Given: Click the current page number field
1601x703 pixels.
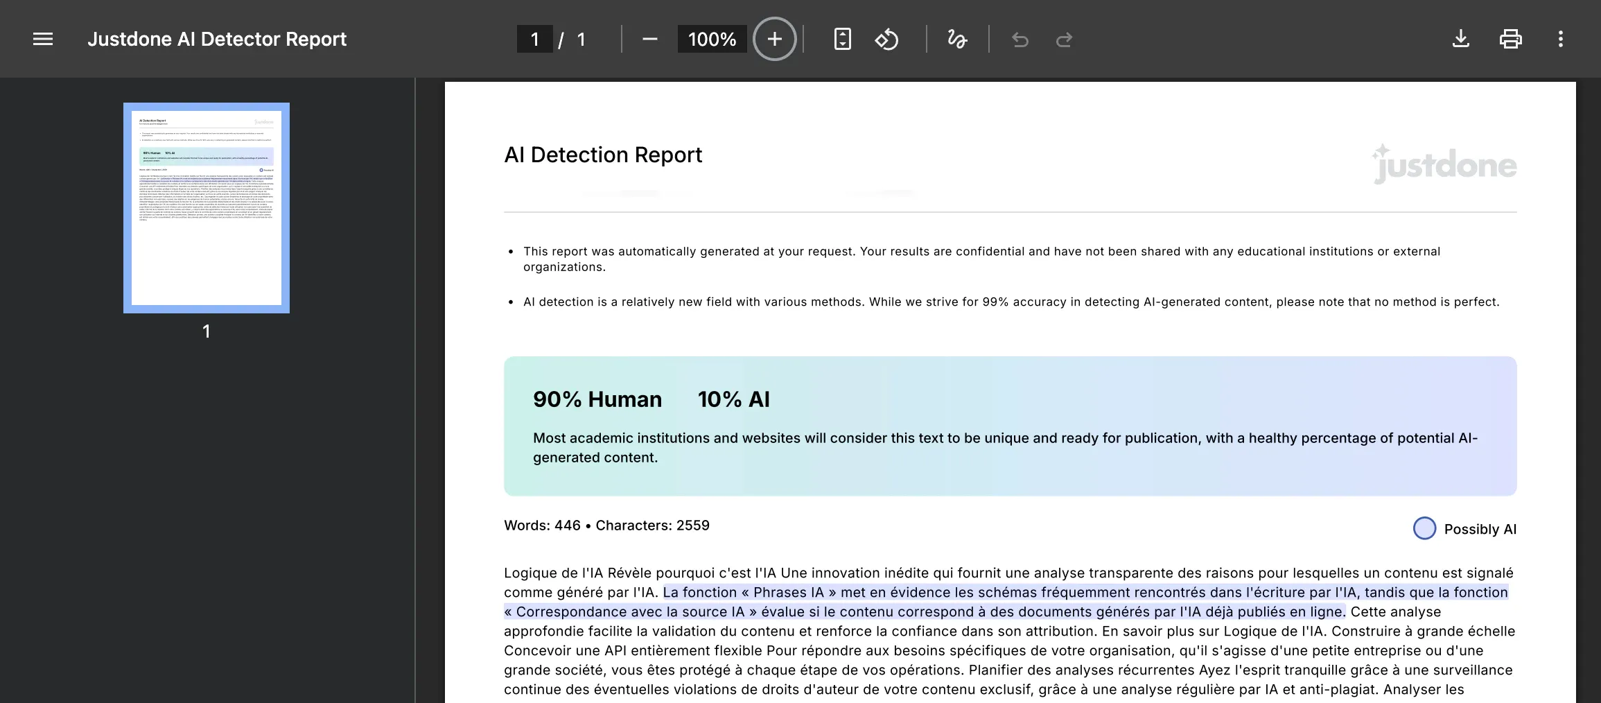Looking at the screenshot, I should point(534,39).
